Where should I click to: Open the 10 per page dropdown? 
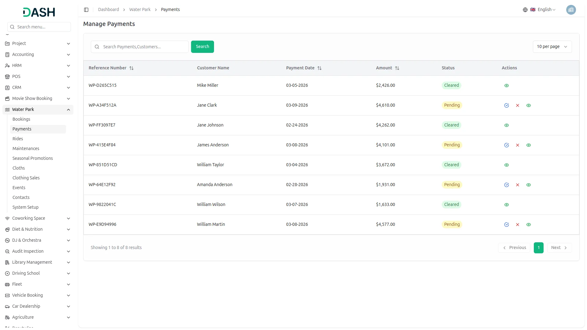pos(552,47)
